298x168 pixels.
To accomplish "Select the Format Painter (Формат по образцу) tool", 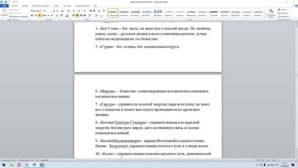I will click(19, 17).
